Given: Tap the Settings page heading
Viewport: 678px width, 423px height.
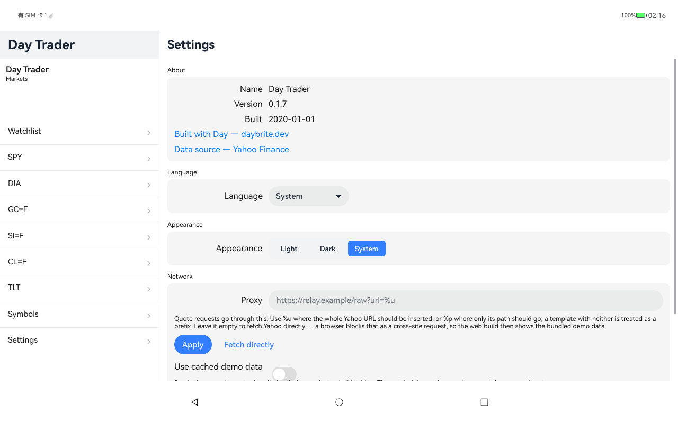Looking at the screenshot, I should click(x=191, y=44).
